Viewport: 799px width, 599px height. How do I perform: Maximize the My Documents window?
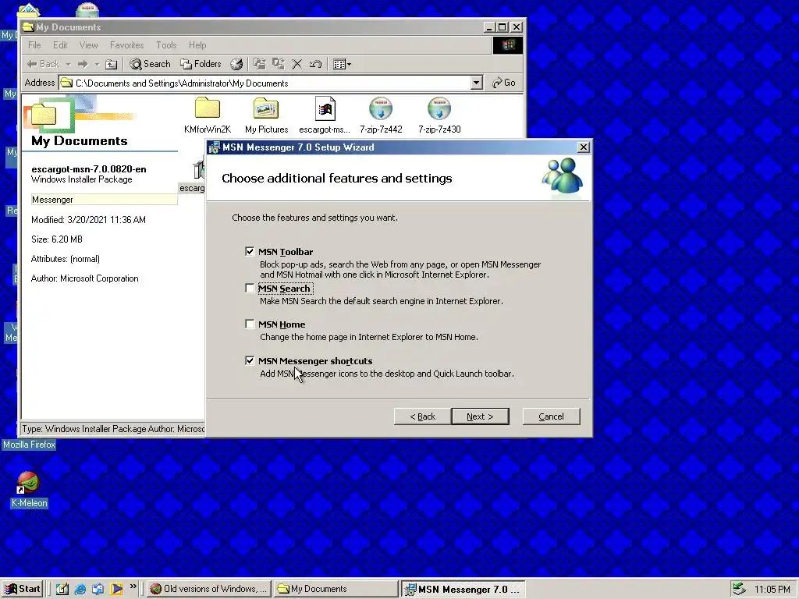pos(502,27)
